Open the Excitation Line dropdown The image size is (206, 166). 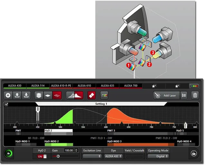coord(92,156)
